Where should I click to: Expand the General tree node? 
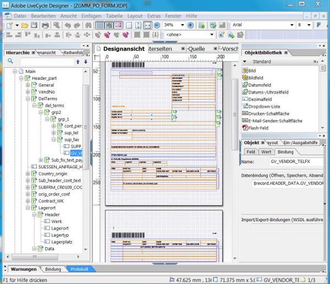[28, 85]
